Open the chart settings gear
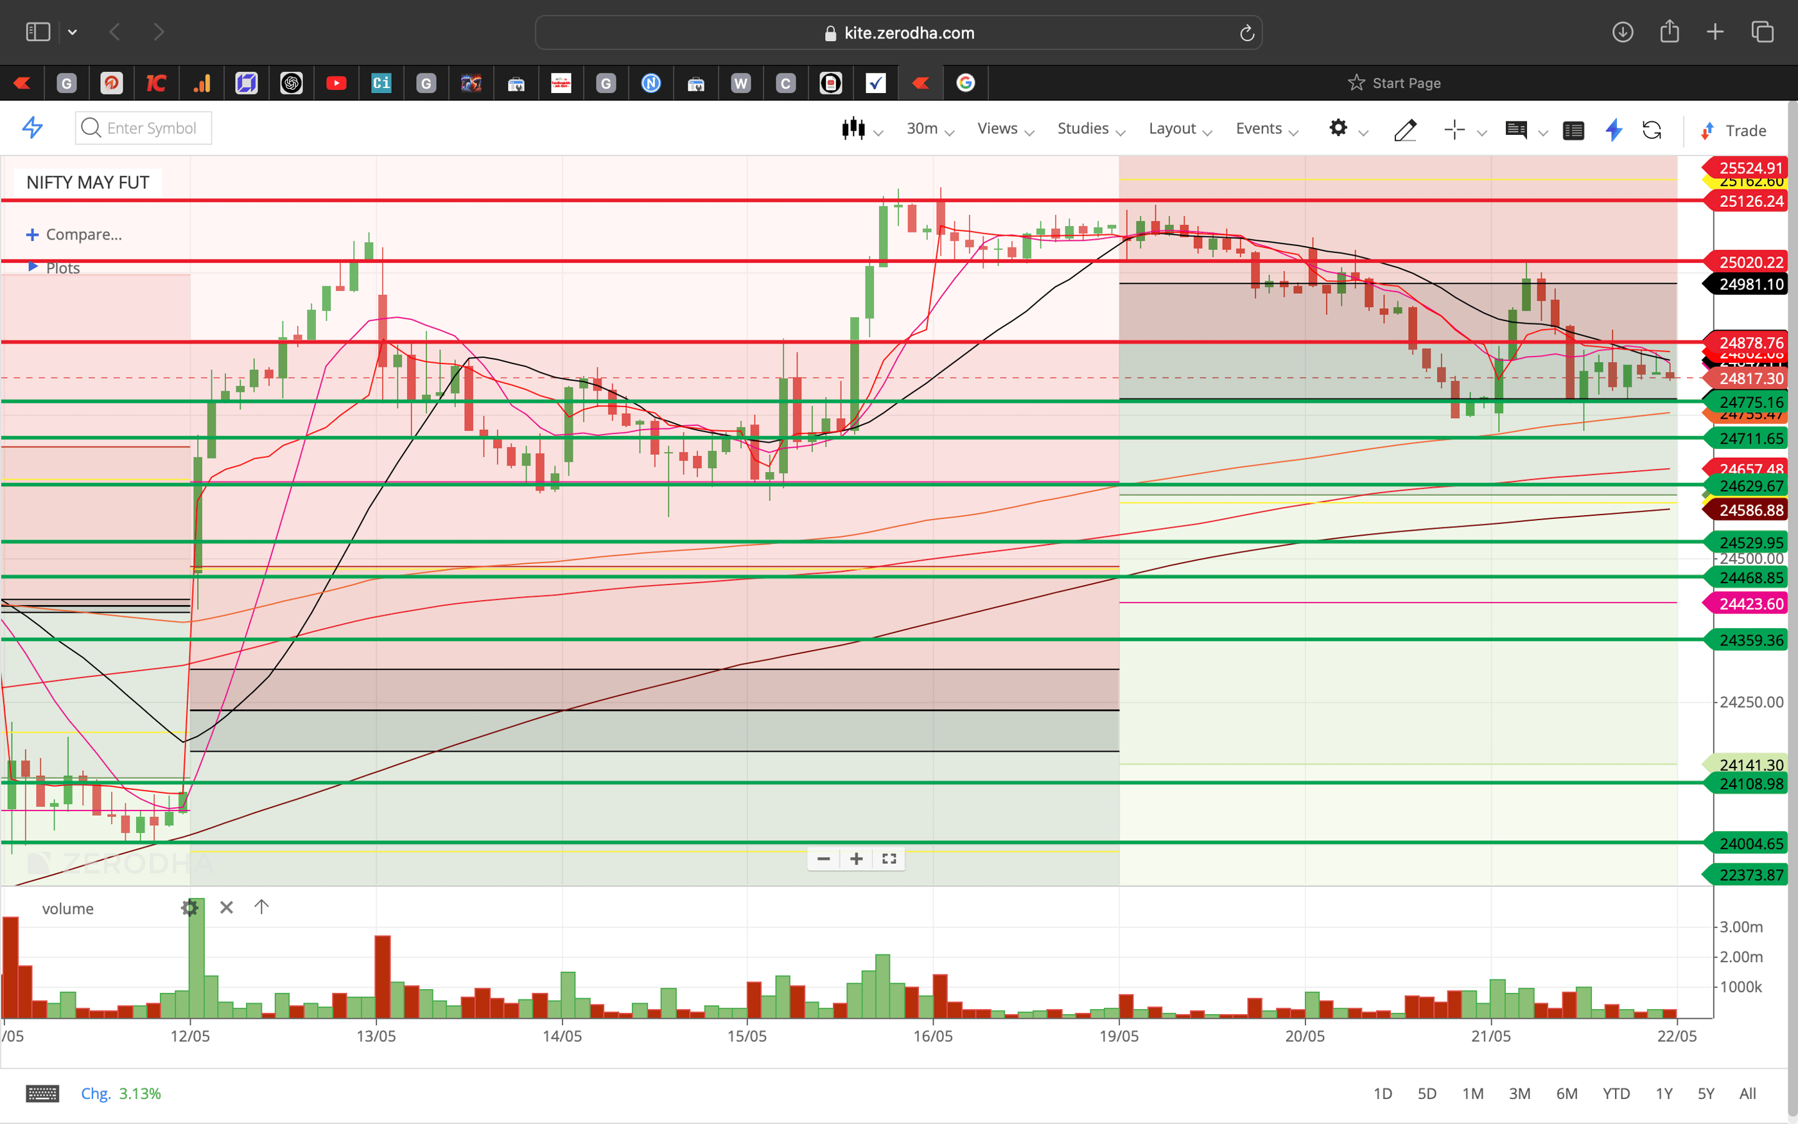1798x1124 pixels. click(x=1339, y=128)
